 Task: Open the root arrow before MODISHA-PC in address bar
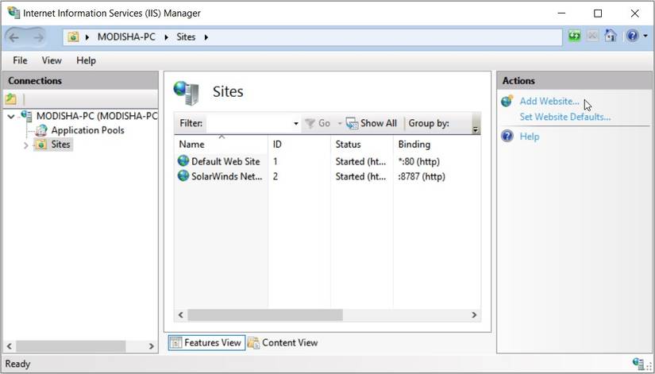[x=87, y=37]
